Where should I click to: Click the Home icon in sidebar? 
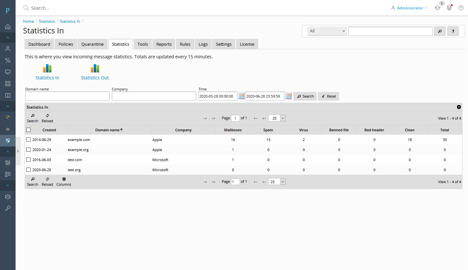click(8, 27)
